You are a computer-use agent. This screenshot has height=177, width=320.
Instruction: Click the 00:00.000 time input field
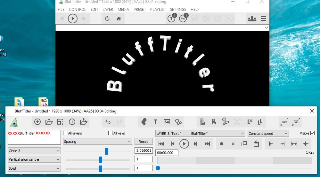pos(167,153)
